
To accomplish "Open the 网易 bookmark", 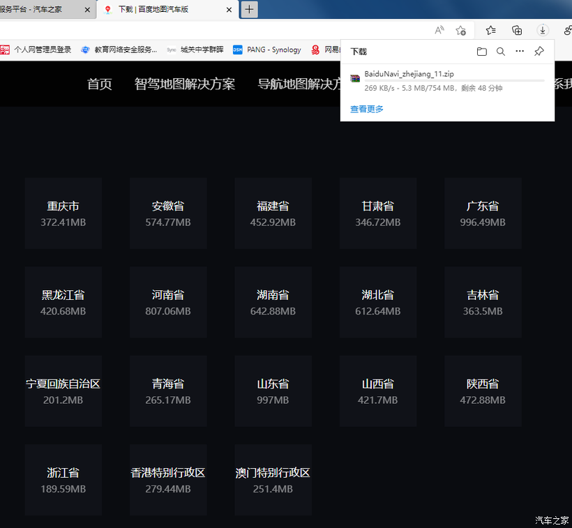I will pos(325,50).
